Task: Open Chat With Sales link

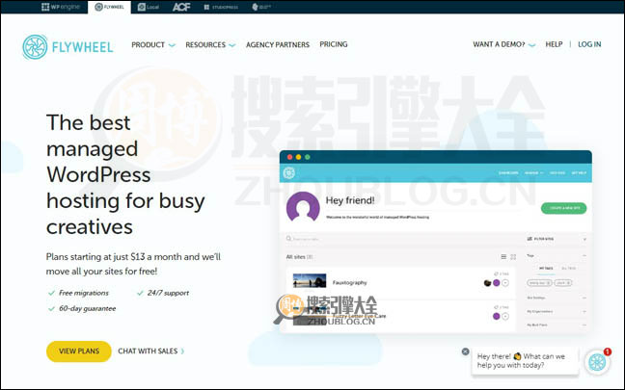Action: tap(151, 351)
